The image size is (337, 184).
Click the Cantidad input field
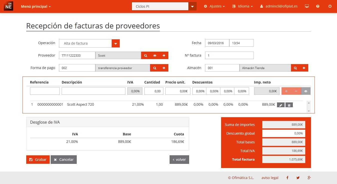(154, 91)
